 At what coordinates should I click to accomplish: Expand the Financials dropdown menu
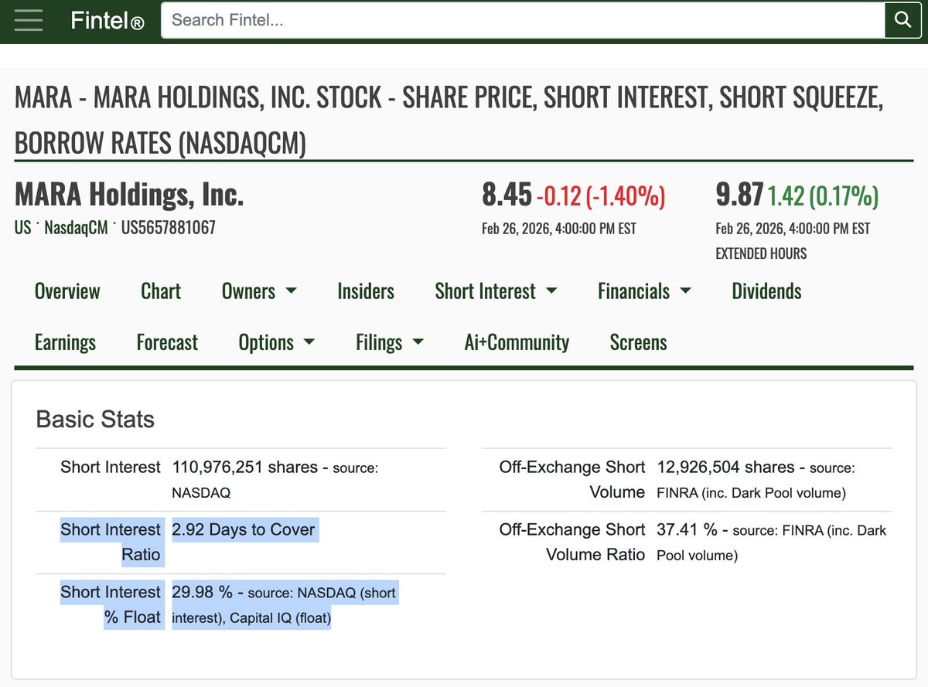point(644,291)
